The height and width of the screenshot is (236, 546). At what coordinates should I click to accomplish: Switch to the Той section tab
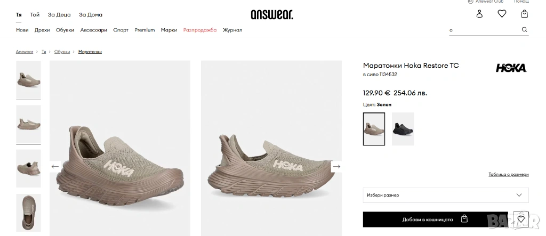pos(35,14)
